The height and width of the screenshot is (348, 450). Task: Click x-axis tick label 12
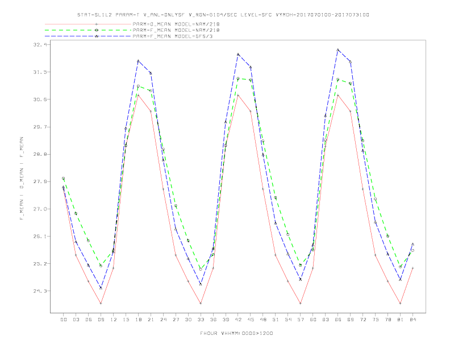pyautogui.click(x=114, y=320)
